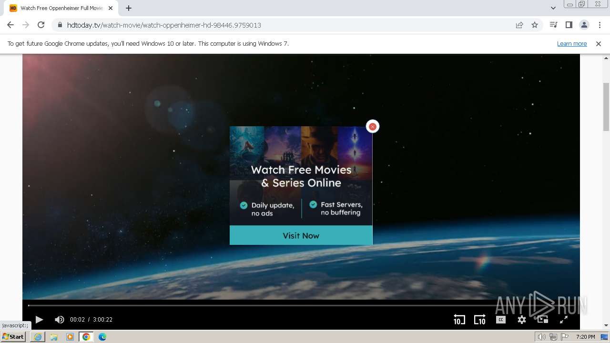Enter fullscreen video mode
Screen dimensions: 610x343
(x=563, y=320)
